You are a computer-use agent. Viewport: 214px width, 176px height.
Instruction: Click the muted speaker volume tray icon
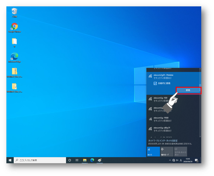(177, 160)
